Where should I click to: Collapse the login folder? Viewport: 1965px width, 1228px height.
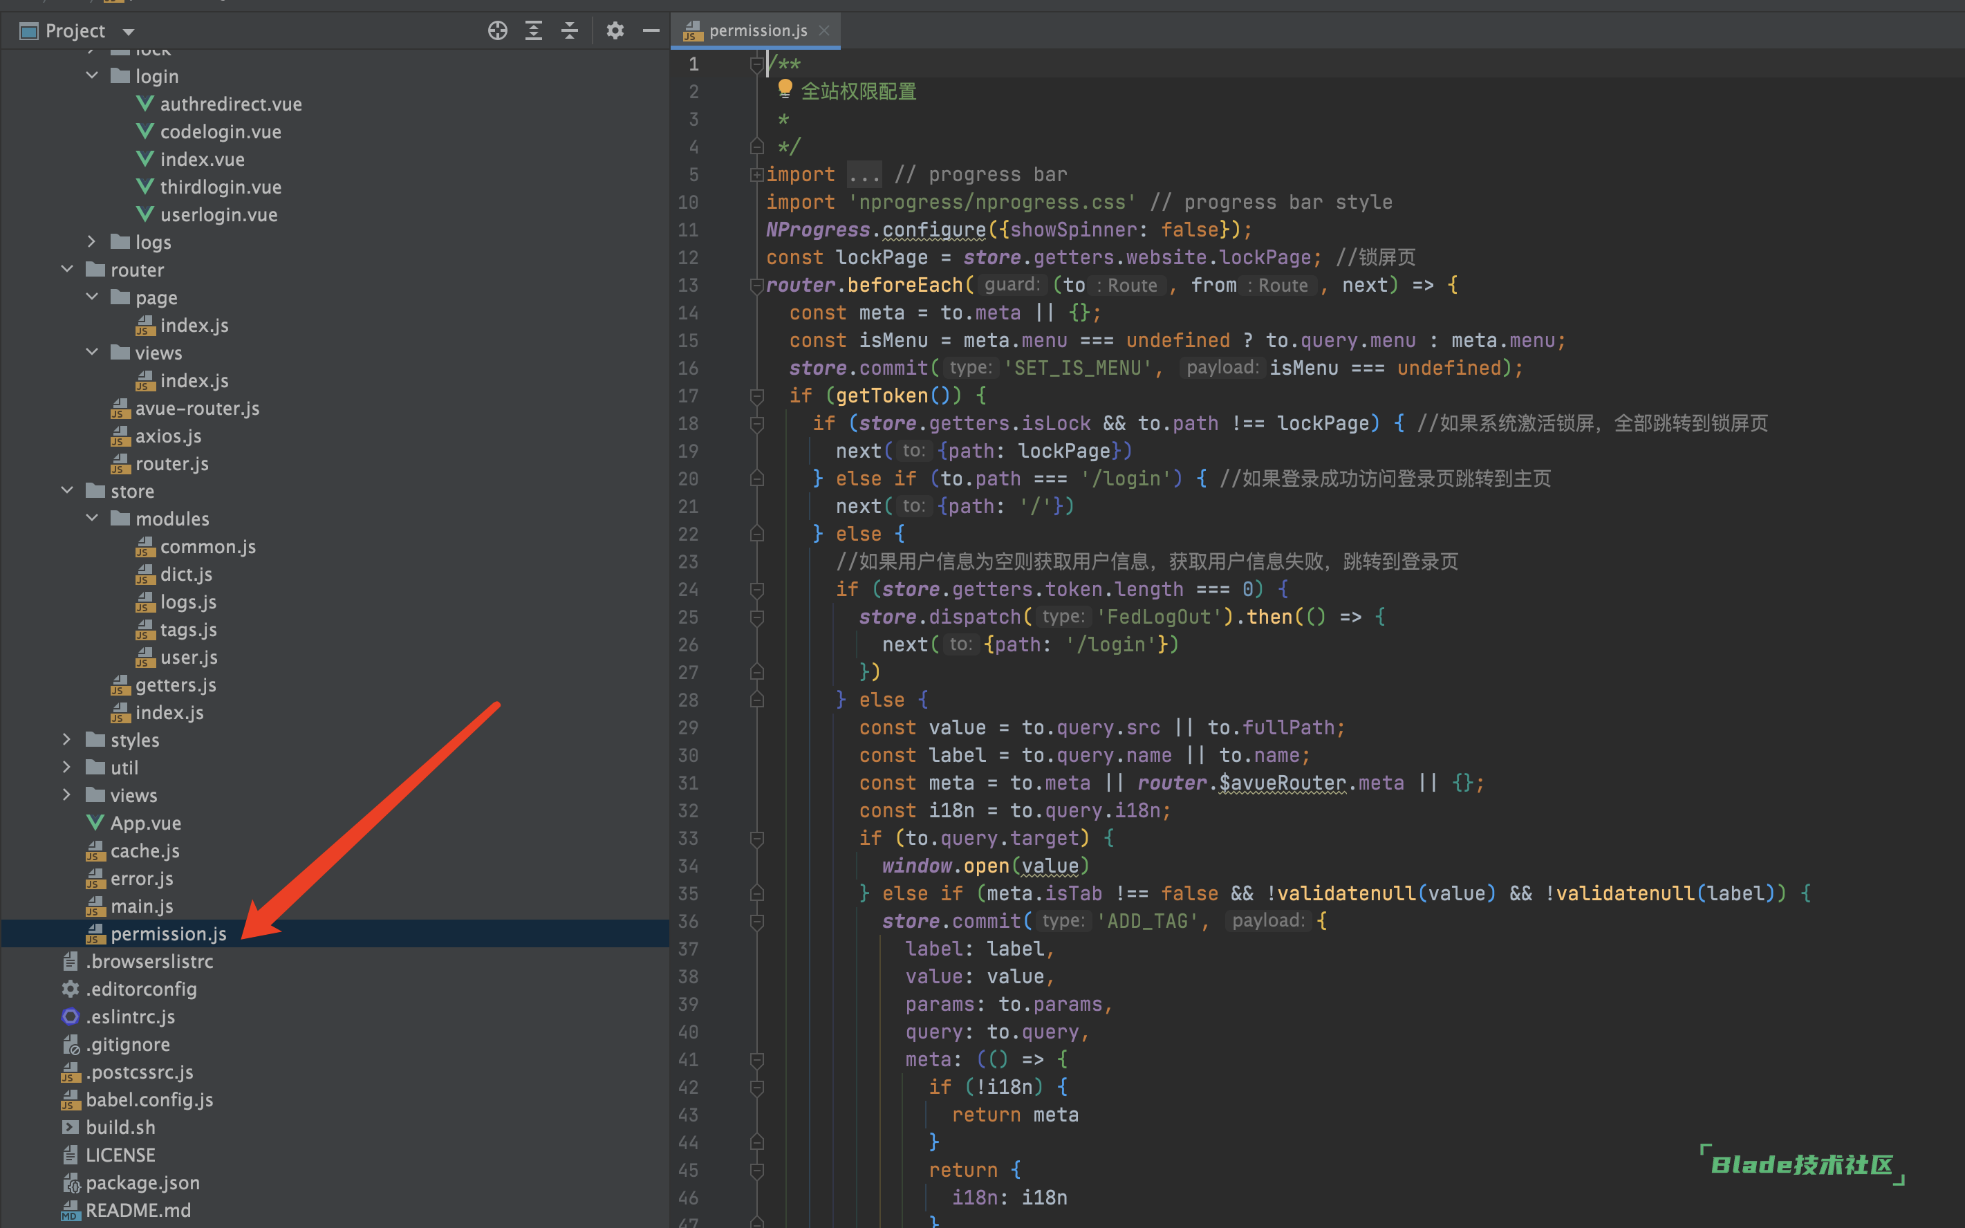click(x=92, y=75)
